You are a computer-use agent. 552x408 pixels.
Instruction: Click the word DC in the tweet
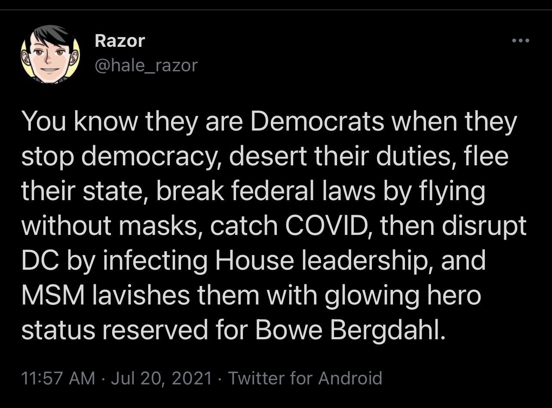tap(40, 261)
